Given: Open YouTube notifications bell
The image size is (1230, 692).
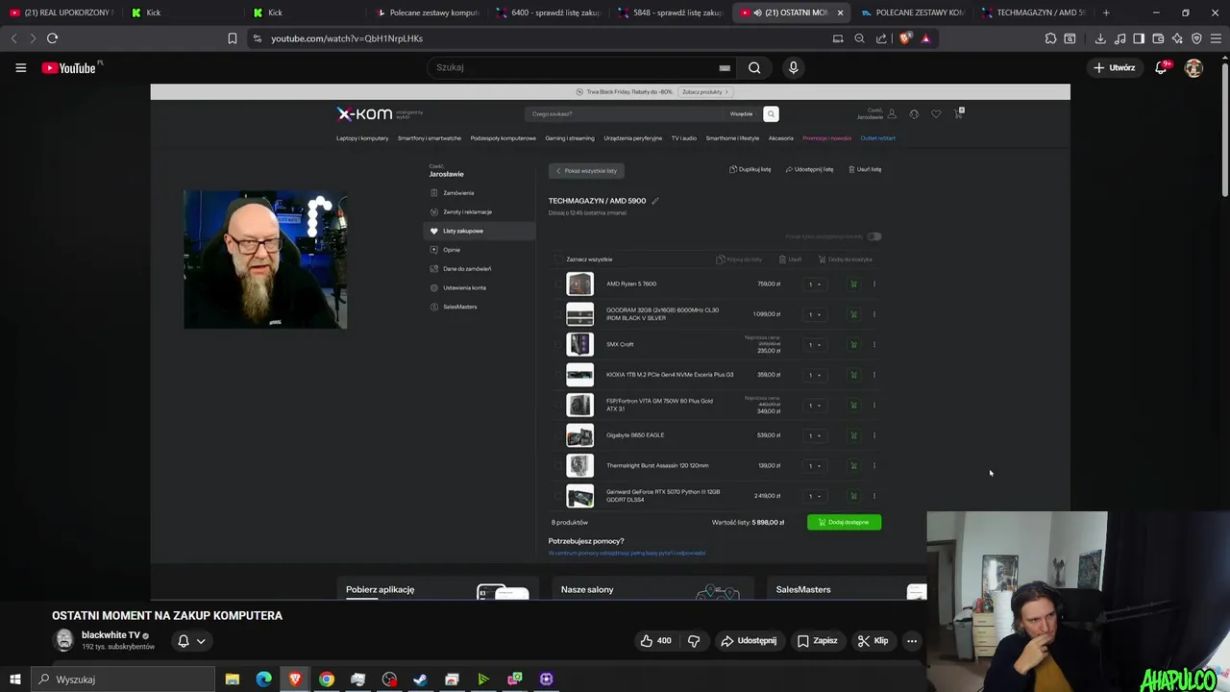Looking at the screenshot, I should [x=1162, y=67].
